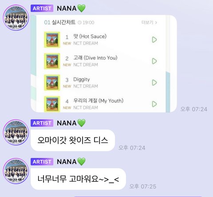Image resolution: width=213 pixels, height=197 pixels.
Task: Play 고래 (Dive Into You) track
Action: click(154, 61)
